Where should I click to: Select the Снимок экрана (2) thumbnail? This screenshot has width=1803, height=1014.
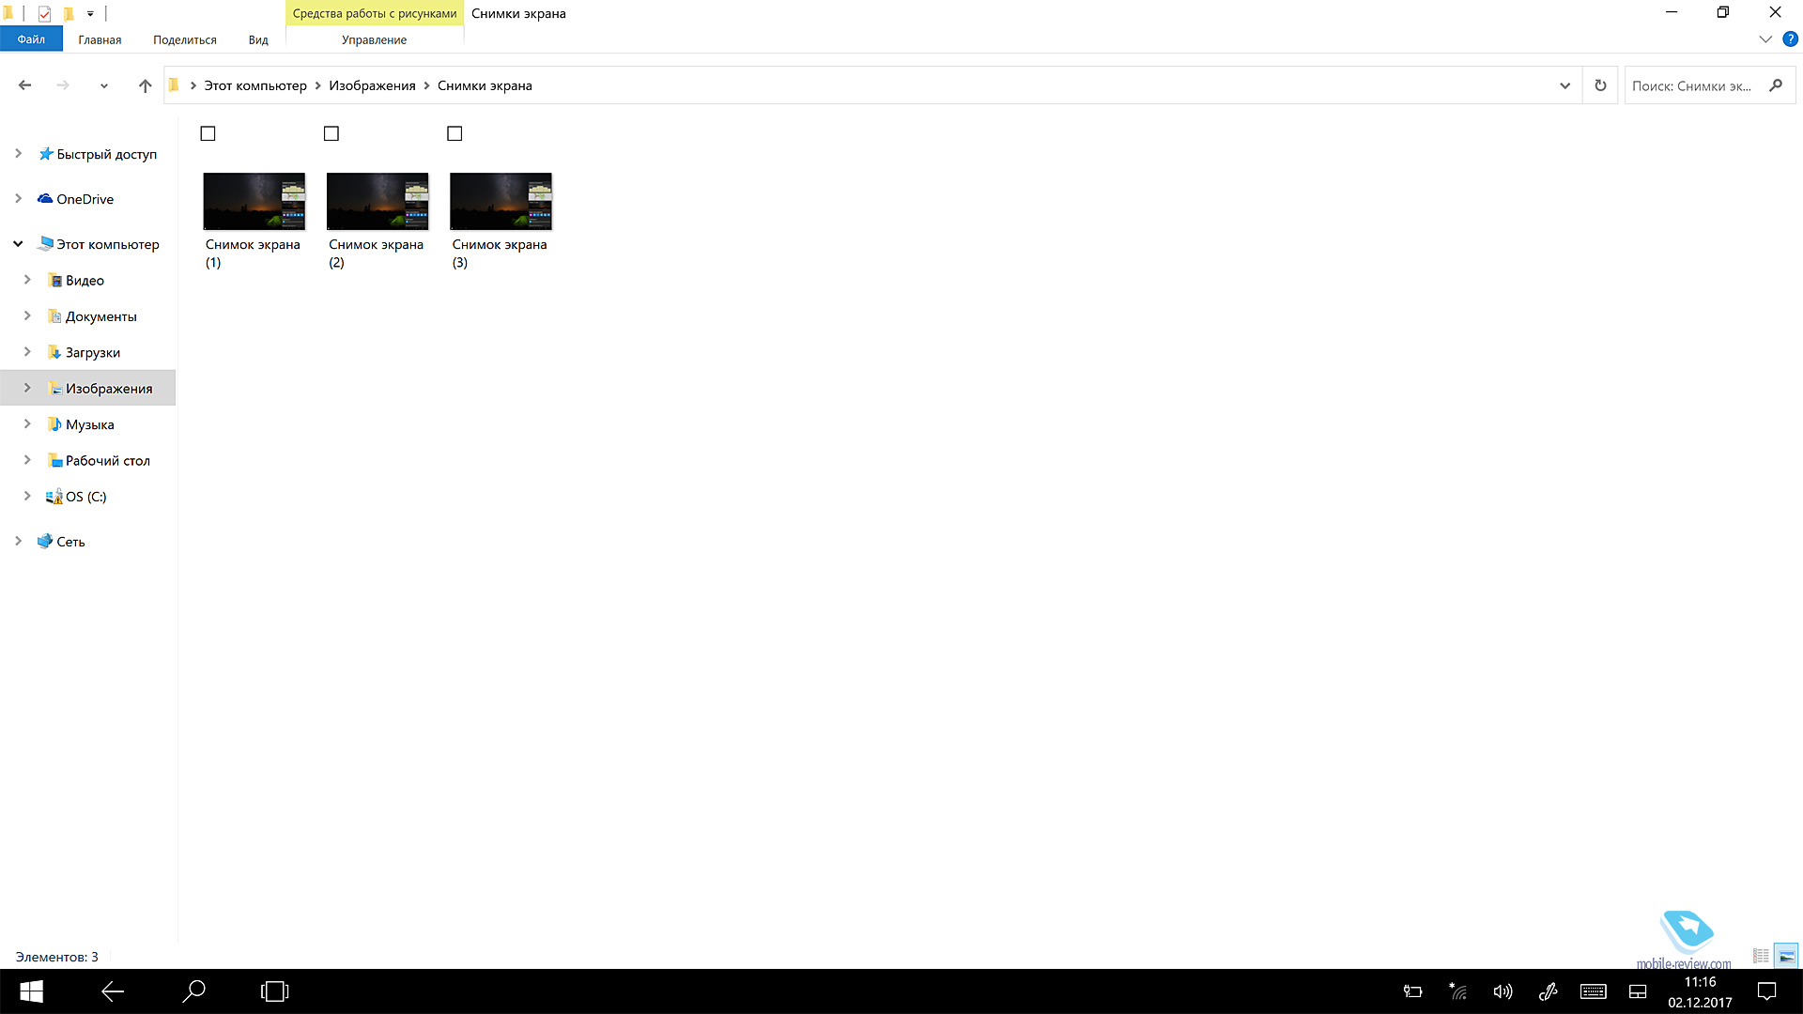(378, 201)
